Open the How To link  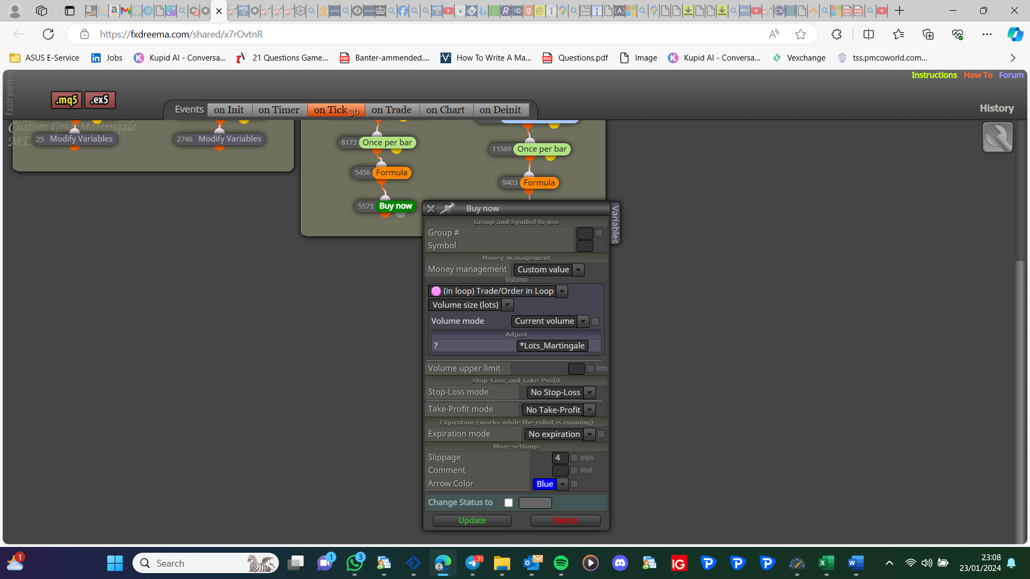click(x=978, y=75)
